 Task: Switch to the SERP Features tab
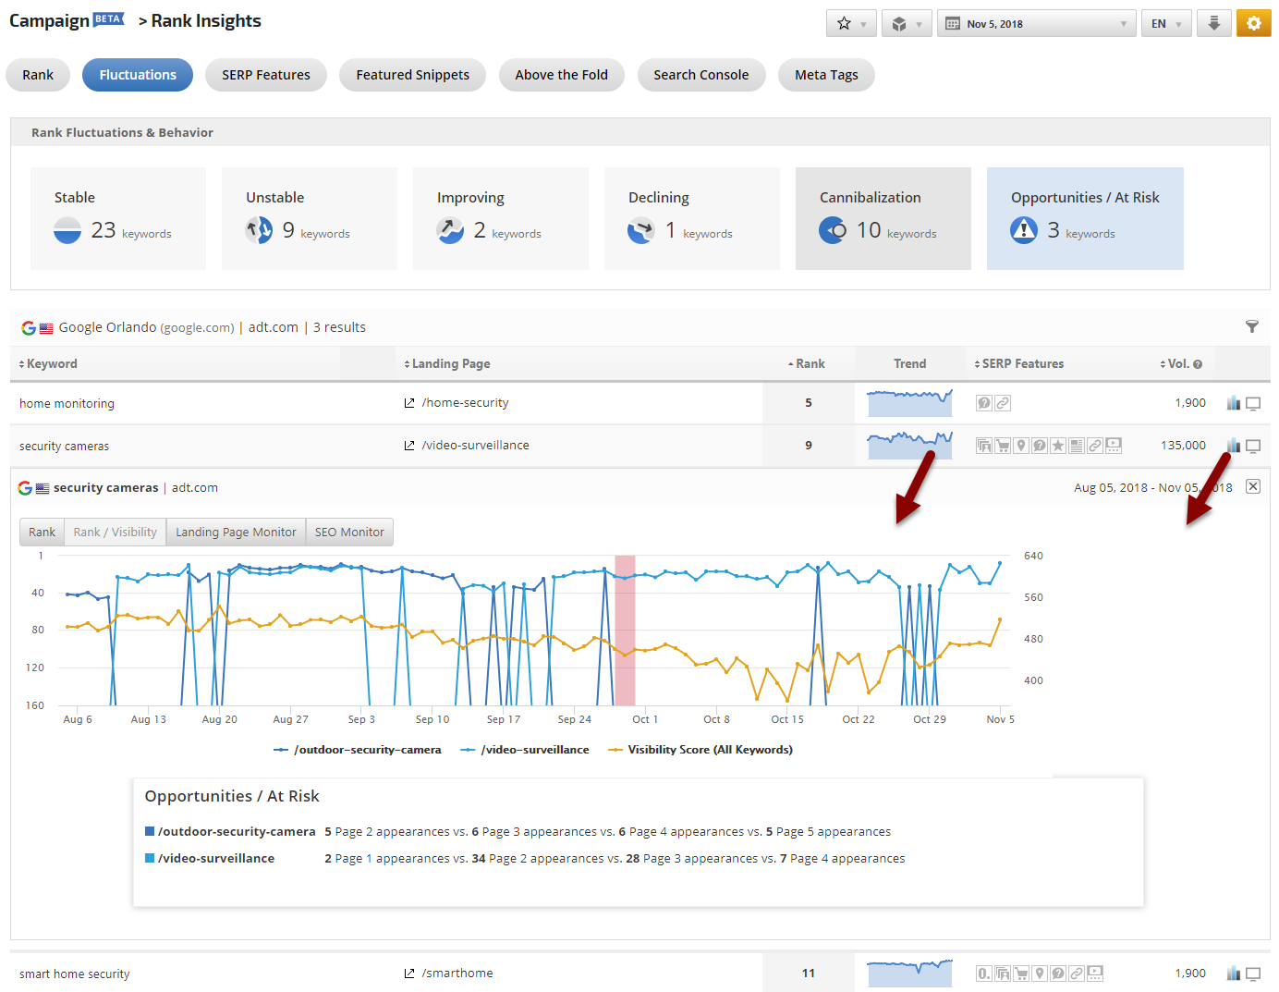266,75
